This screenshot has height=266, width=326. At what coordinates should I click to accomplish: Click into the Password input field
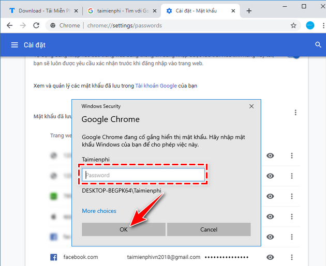[x=143, y=175]
